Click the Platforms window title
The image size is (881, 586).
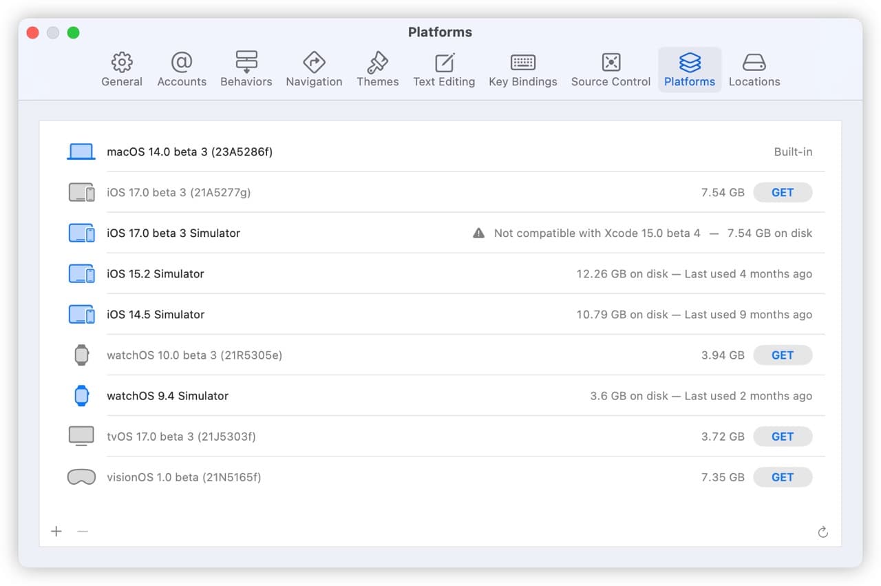pyautogui.click(x=440, y=32)
